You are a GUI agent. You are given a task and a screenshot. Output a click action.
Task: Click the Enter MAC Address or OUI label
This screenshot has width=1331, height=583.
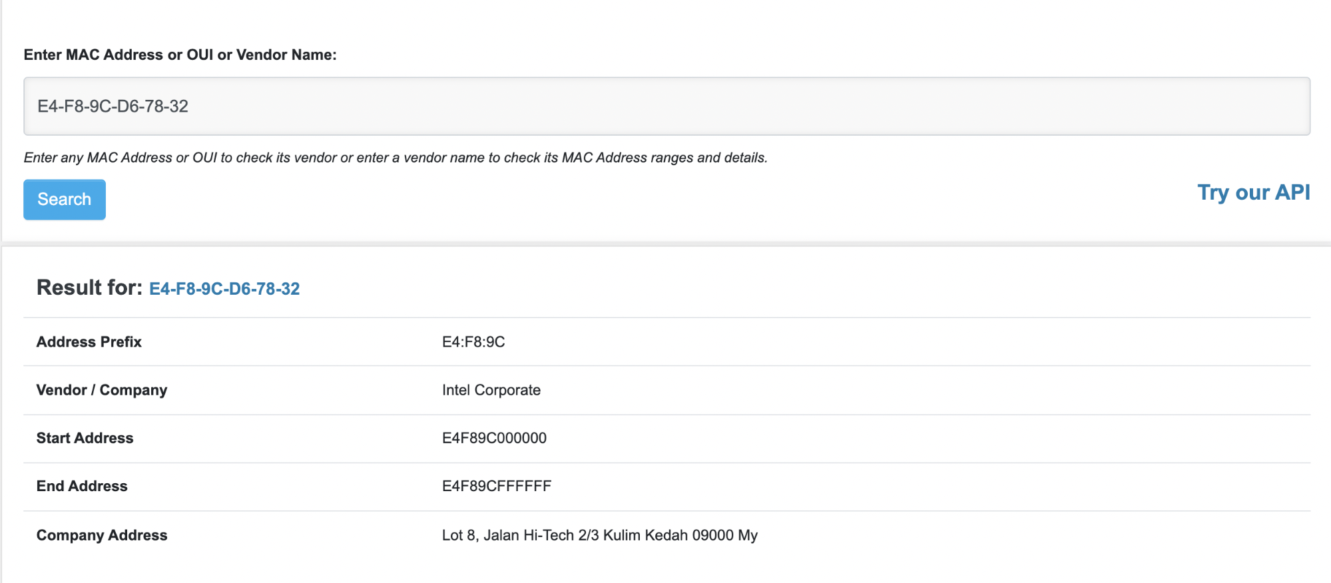pos(180,55)
